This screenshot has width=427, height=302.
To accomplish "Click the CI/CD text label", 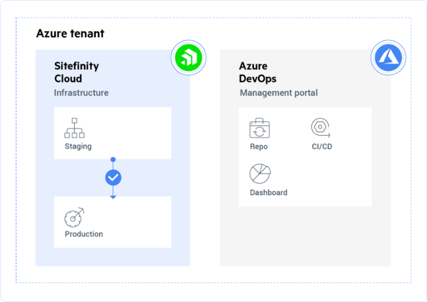I will [322, 146].
